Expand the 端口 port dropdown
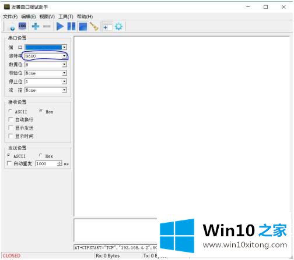The width and height of the screenshot is (294, 260). [x=64, y=47]
